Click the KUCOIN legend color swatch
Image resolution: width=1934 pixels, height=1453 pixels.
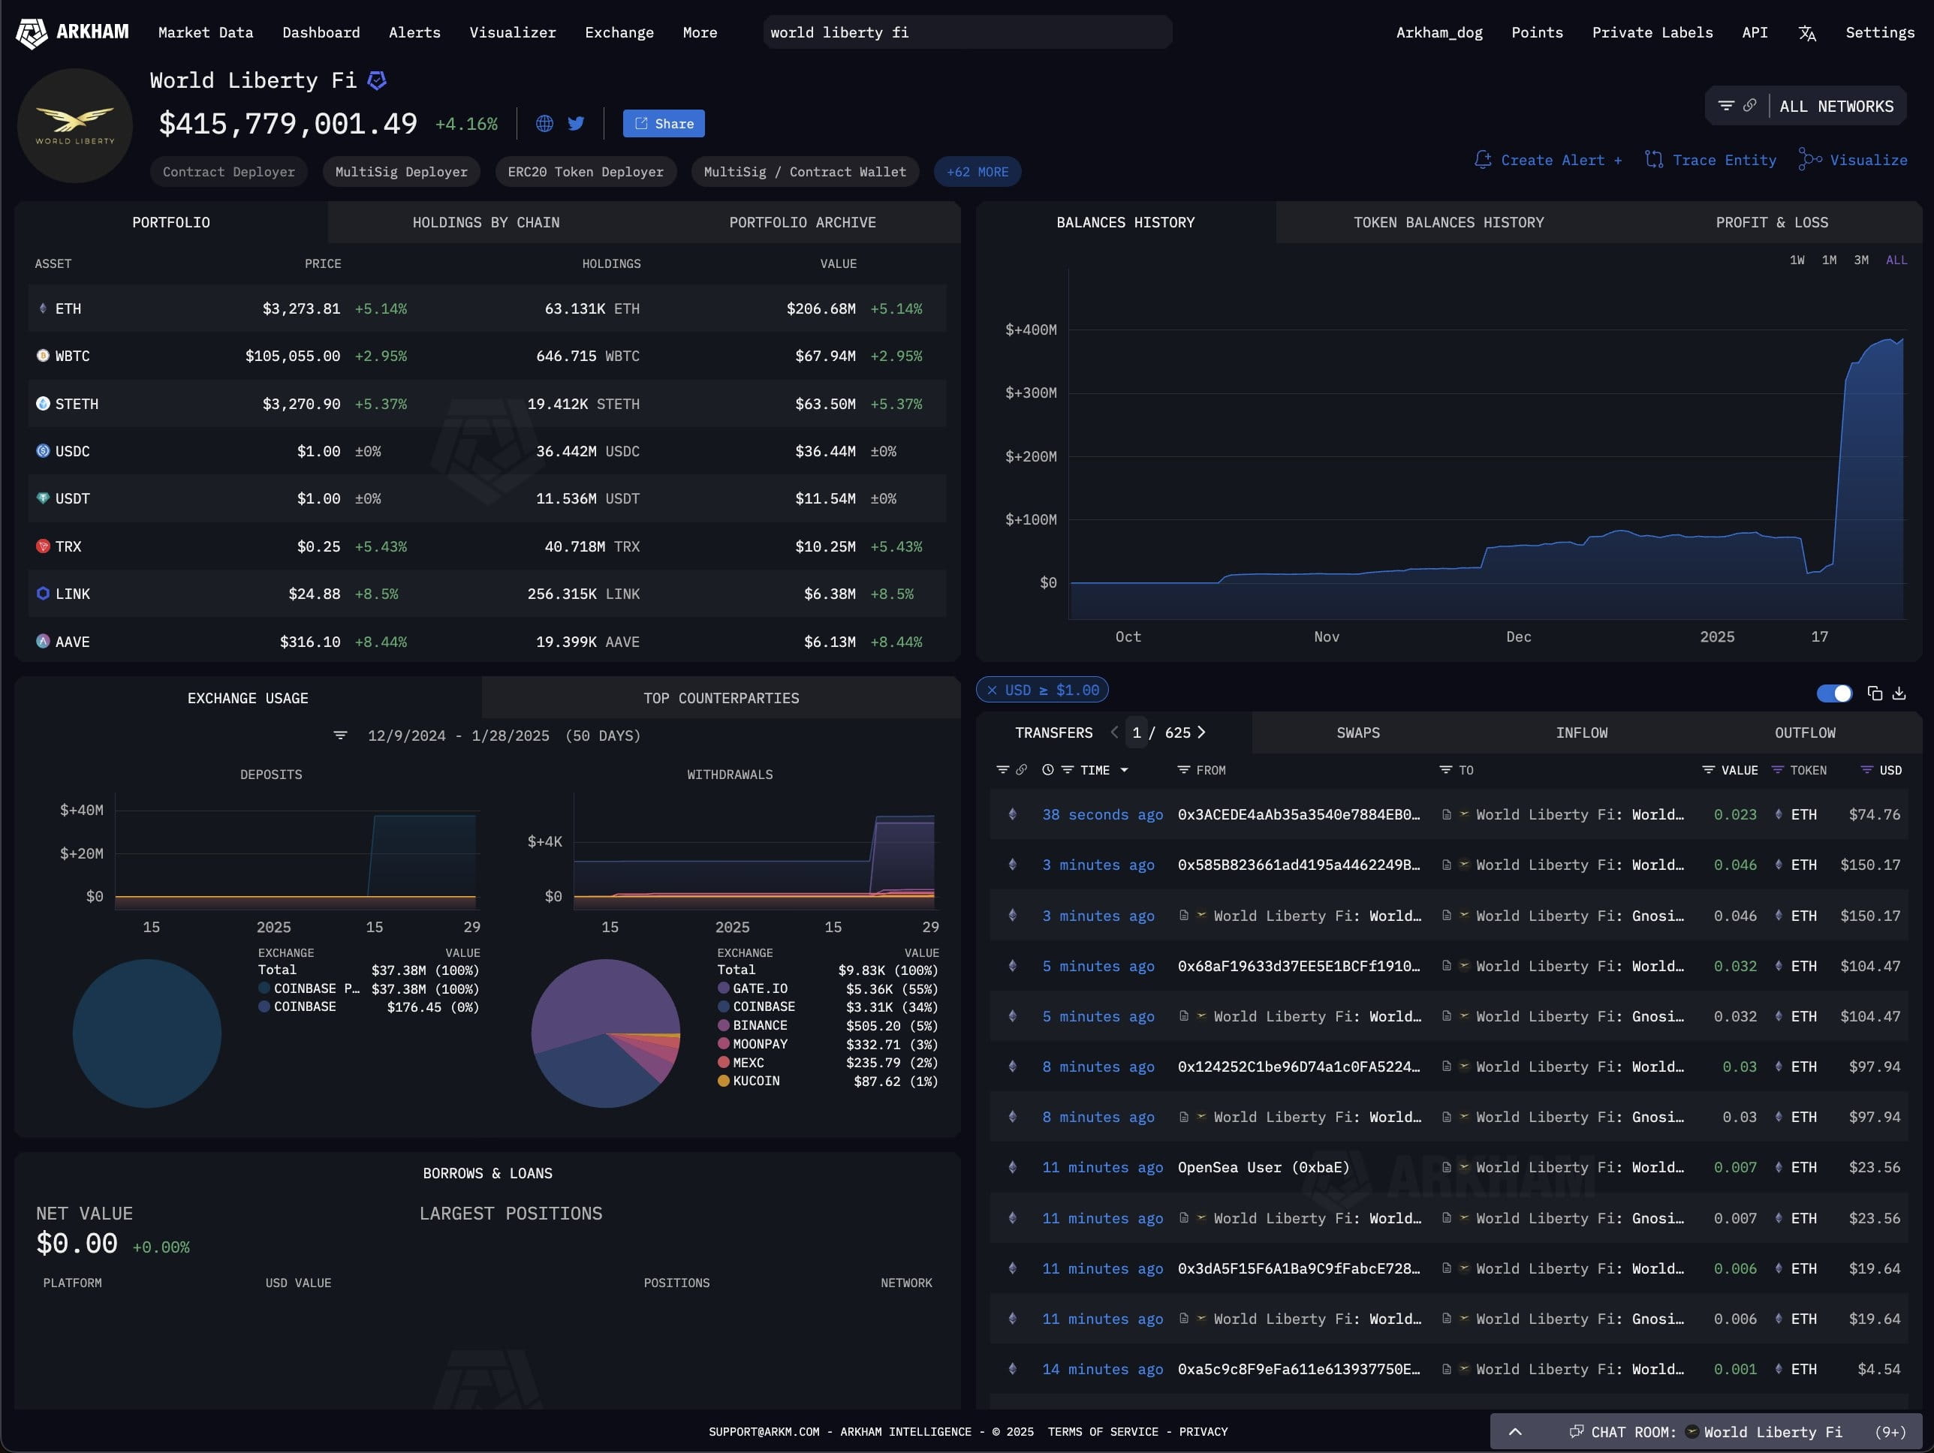pos(724,1081)
